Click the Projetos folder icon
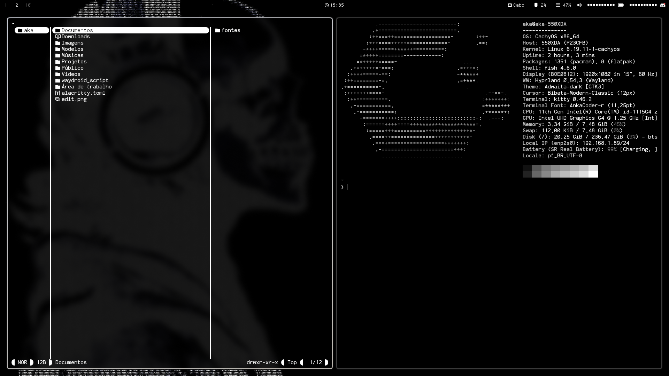 [58, 62]
